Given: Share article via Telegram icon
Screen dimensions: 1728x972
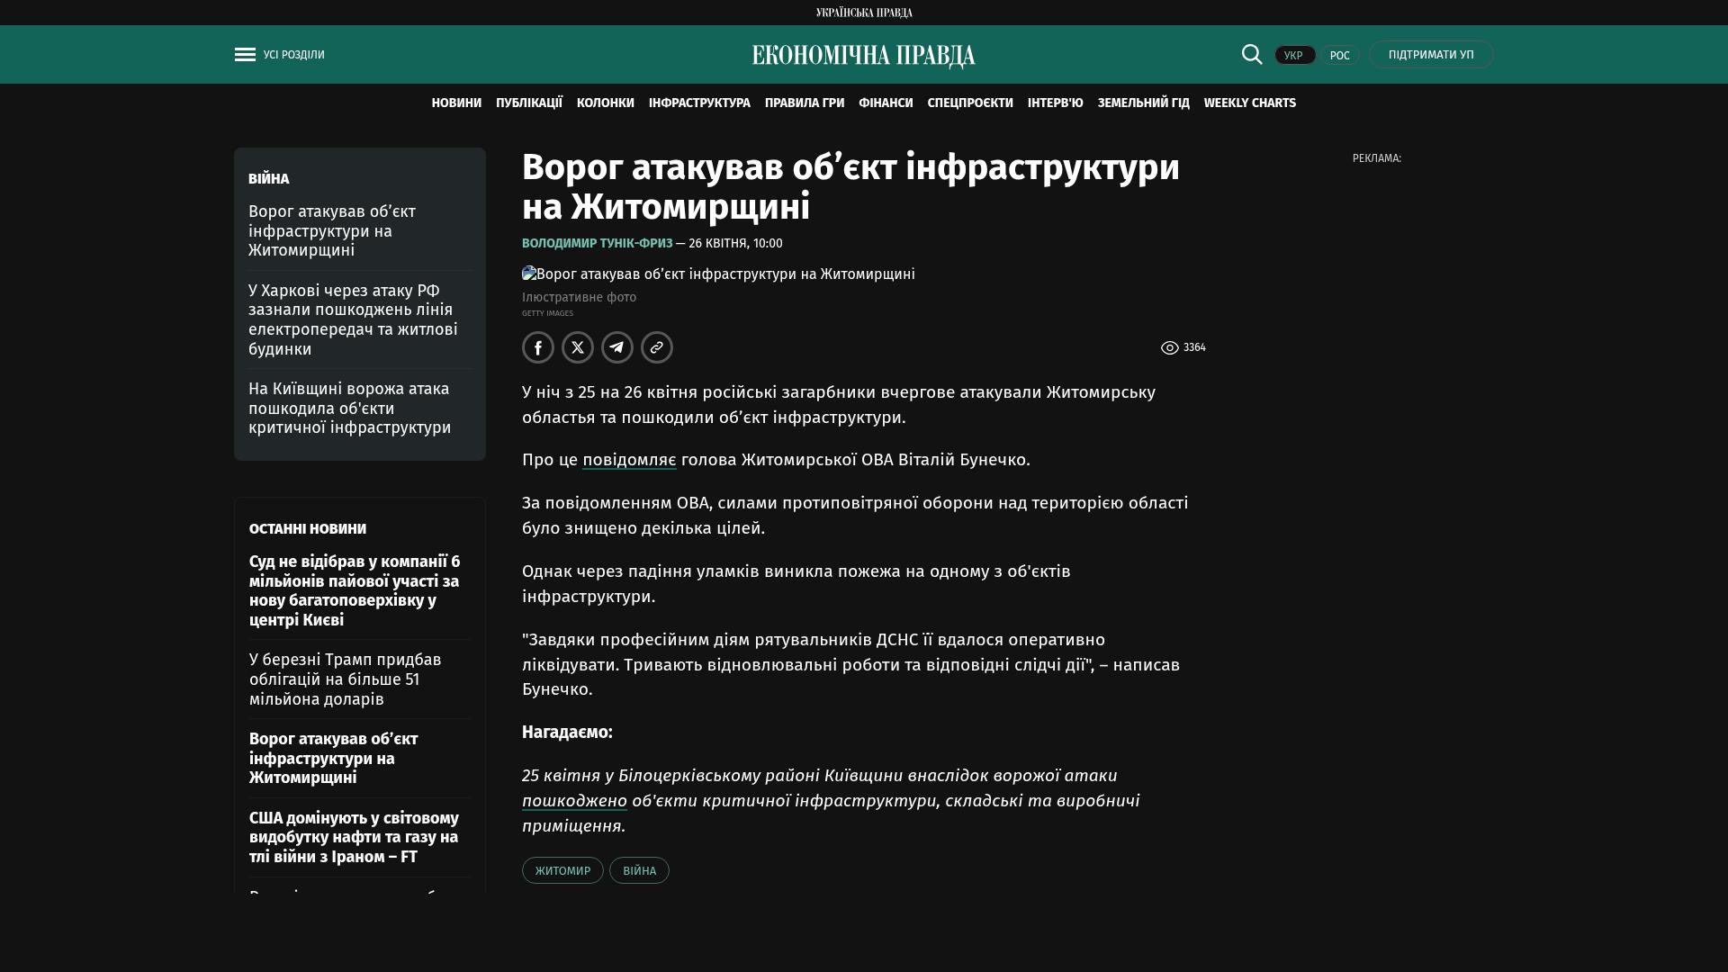Looking at the screenshot, I should tap(617, 347).
